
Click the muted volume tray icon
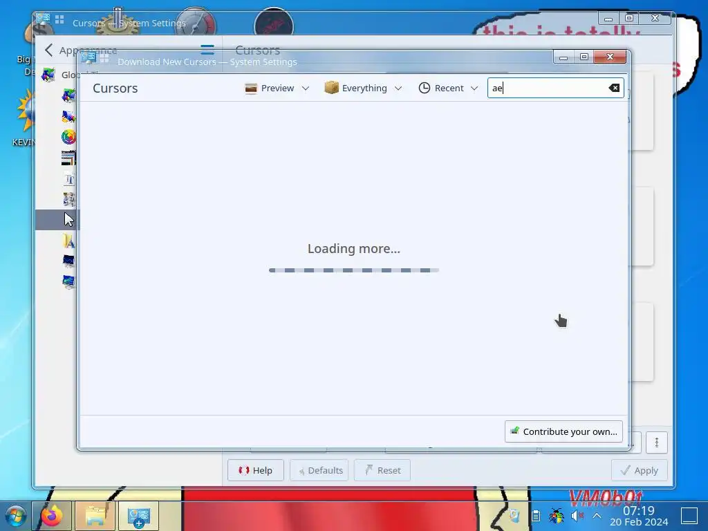coord(577,516)
